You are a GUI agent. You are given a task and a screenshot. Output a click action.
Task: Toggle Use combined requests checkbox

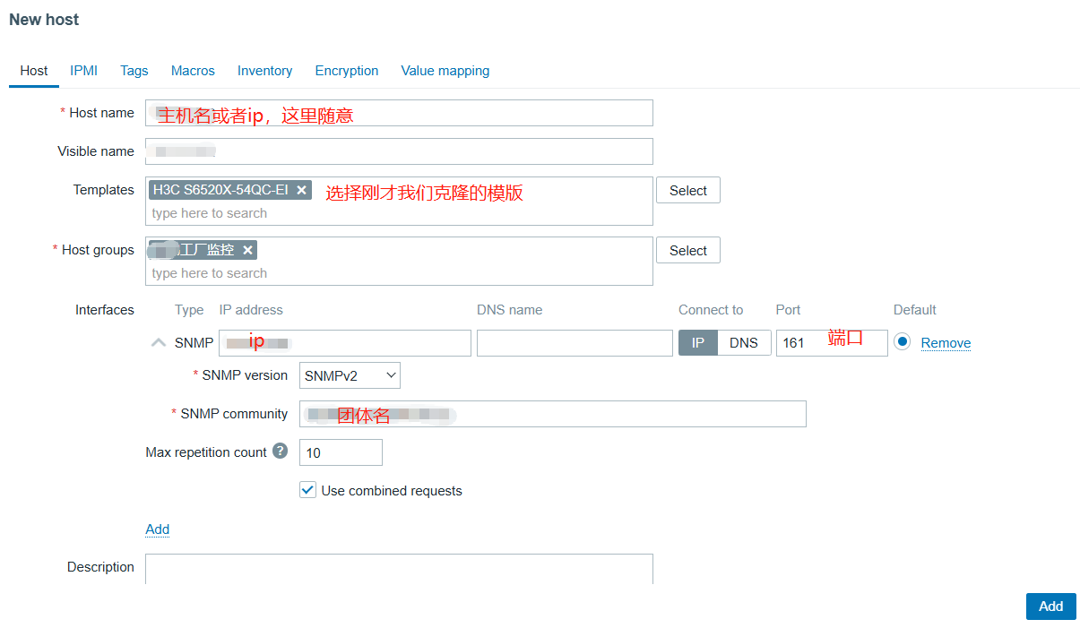tap(307, 490)
